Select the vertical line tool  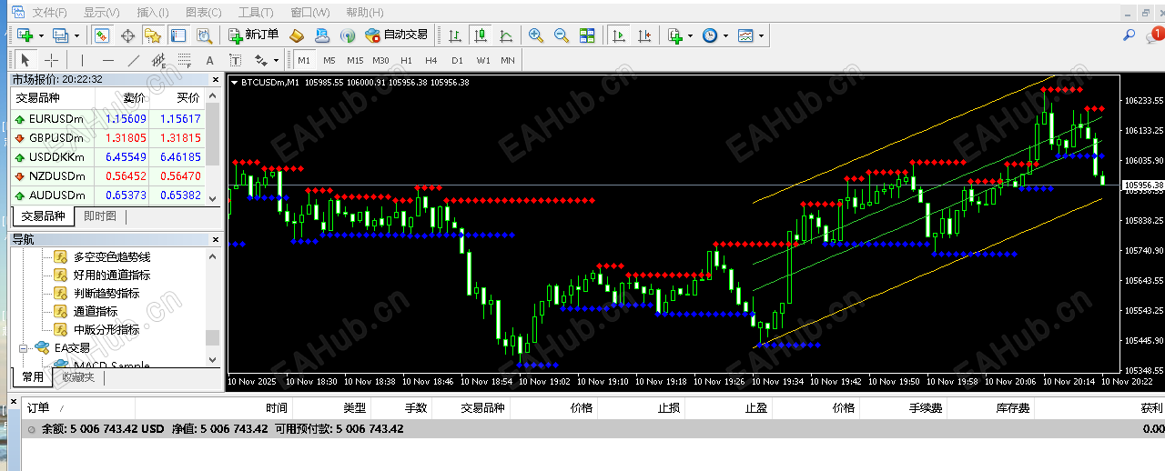[83, 60]
